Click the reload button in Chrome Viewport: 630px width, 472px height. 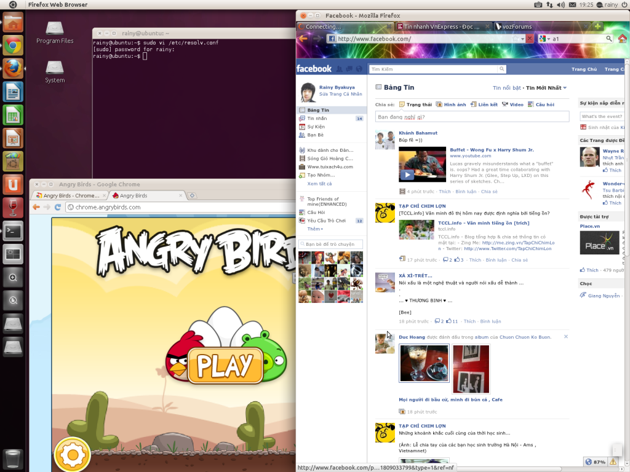pyautogui.click(x=57, y=207)
